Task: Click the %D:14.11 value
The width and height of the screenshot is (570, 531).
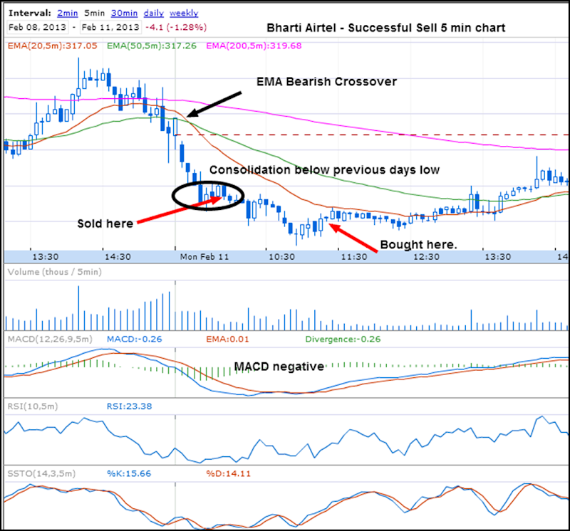Action: point(228,473)
